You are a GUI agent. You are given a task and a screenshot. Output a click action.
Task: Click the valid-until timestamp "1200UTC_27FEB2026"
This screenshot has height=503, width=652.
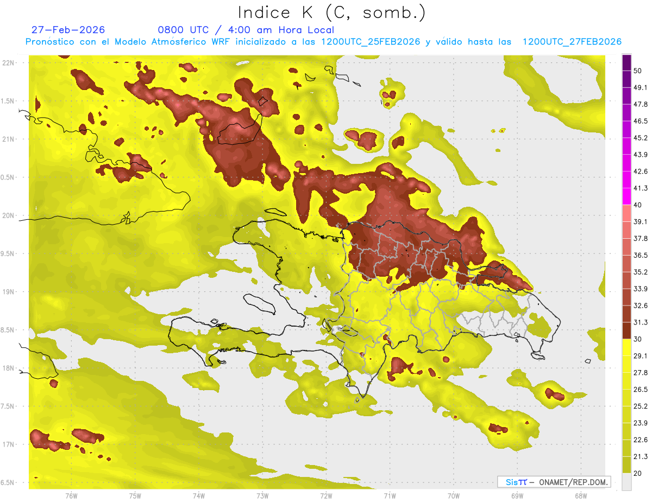click(x=572, y=42)
